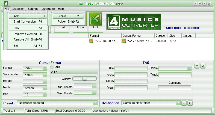Open the Samplerate 48000 dropdown
215x115 pixels.
point(45,75)
